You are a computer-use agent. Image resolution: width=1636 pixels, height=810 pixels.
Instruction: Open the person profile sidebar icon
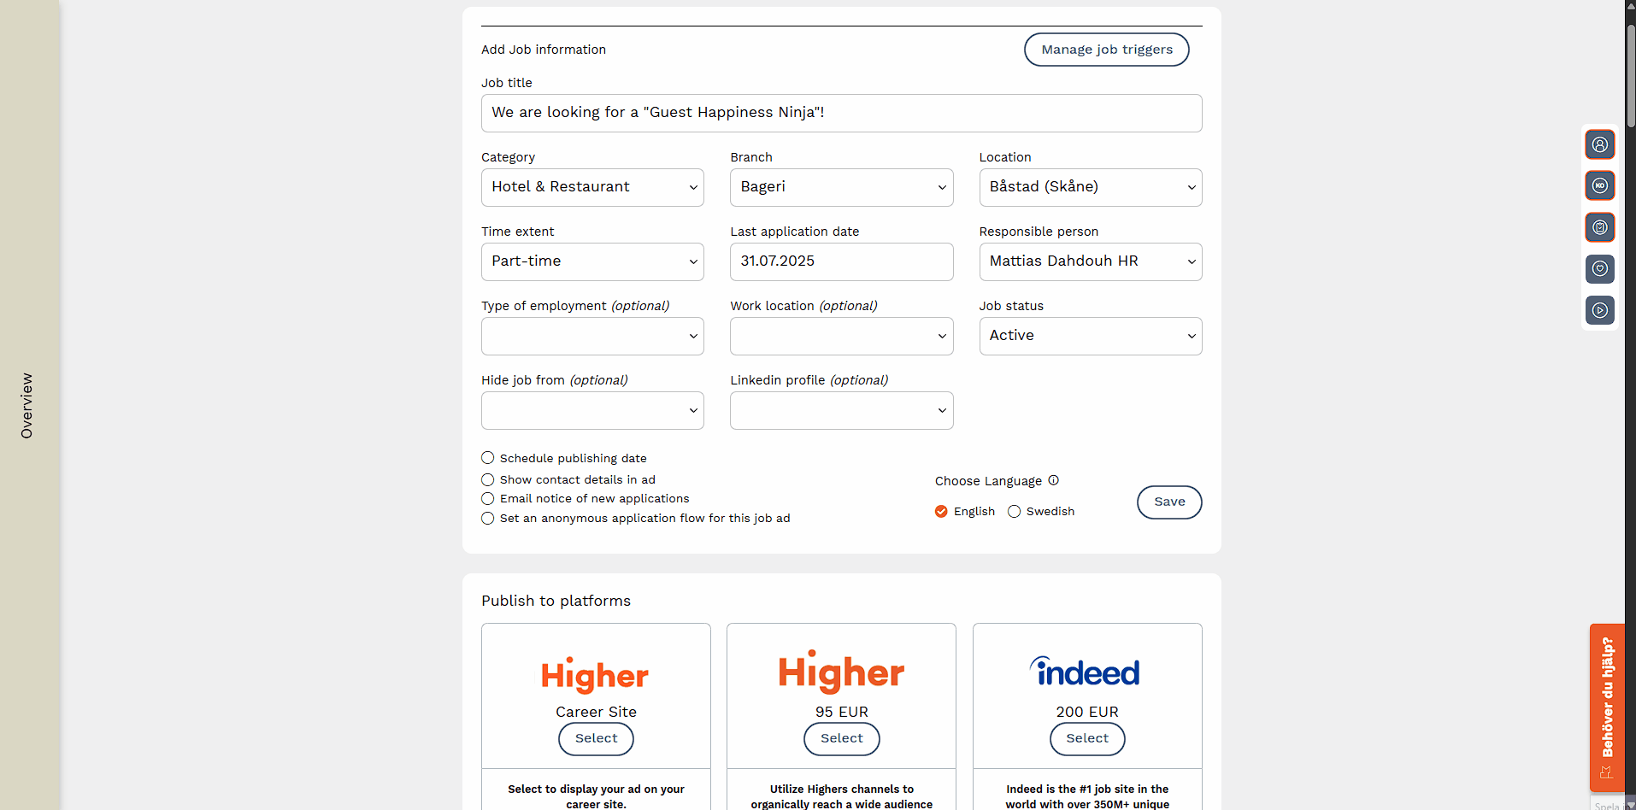click(1599, 144)
